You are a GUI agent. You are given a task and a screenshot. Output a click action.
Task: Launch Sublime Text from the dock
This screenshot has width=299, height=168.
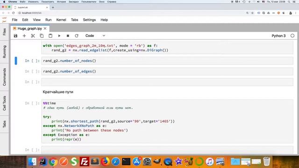click(95, 162)
